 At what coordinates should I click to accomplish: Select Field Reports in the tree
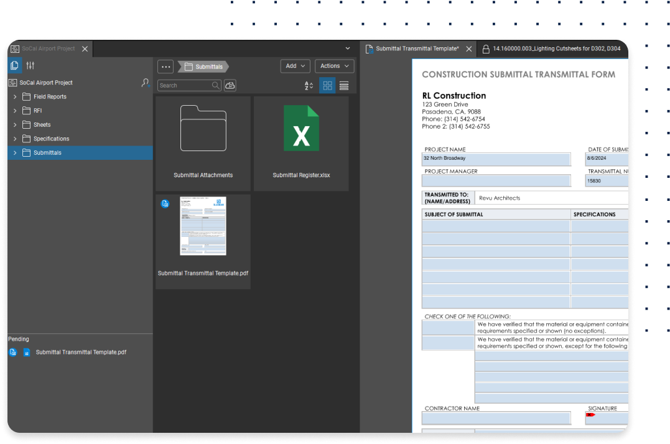[80, 97]
